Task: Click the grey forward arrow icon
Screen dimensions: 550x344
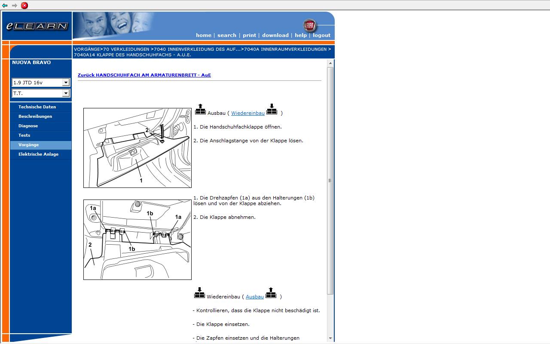Action: 14,6
